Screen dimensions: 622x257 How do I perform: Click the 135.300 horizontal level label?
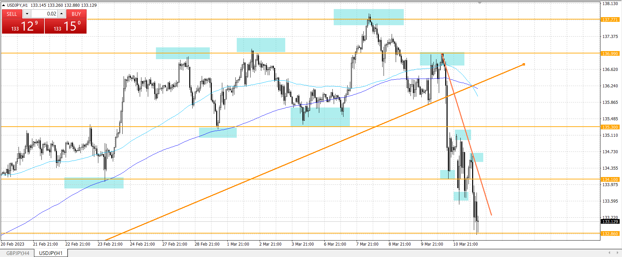pos(610,127)
